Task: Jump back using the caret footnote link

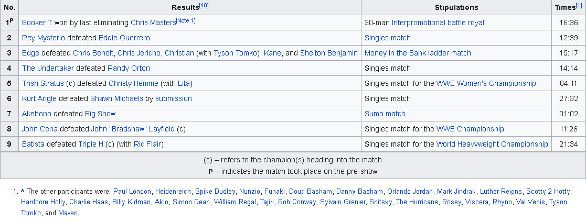Action: coord(23,192)
